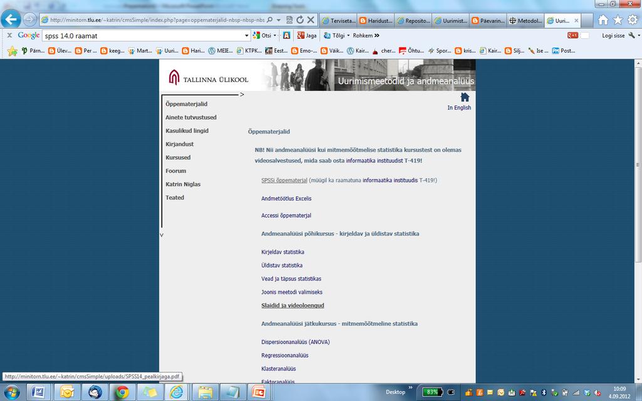Click the highlight A icon in Google toolbar
642x401 pixels.
(287, 36)
